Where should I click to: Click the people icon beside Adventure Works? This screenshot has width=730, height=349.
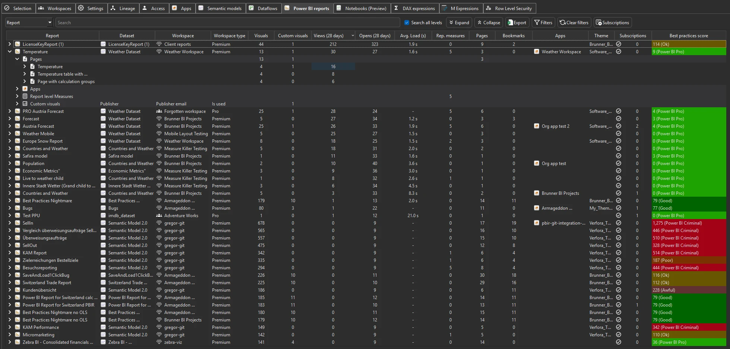point(159,215)
